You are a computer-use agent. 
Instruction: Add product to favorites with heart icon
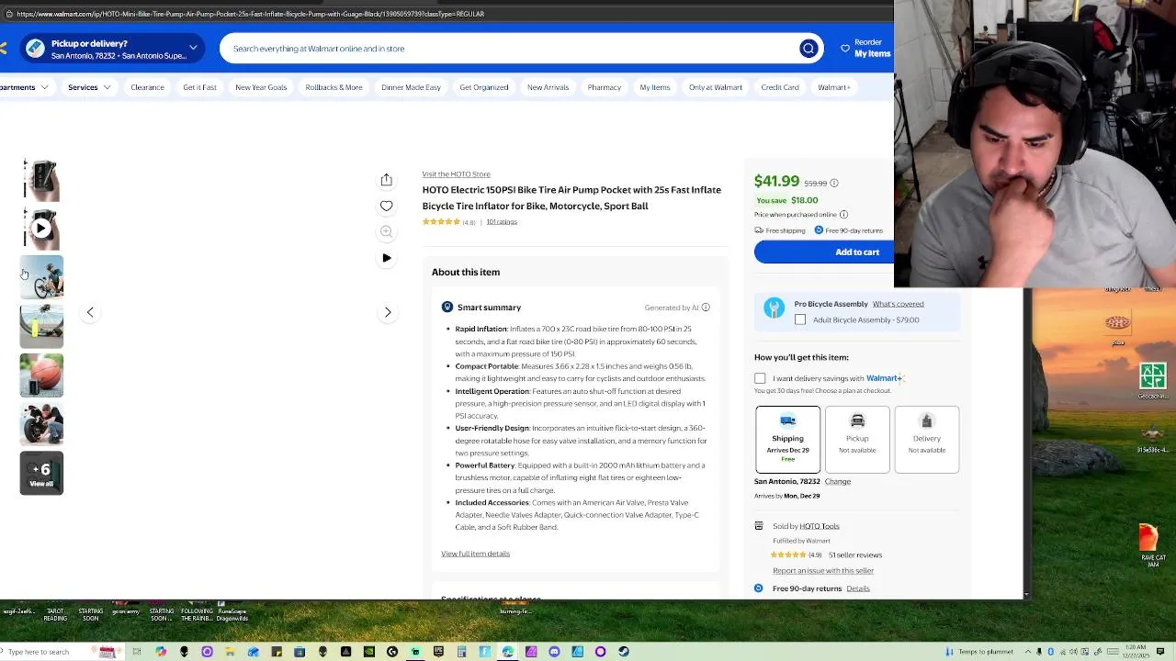tap(387, 206)
